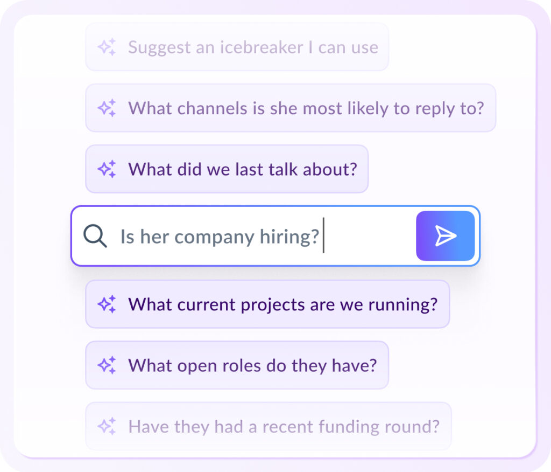Click the send arrow button
Screen dimensions: 551x472
click(445, 236)
